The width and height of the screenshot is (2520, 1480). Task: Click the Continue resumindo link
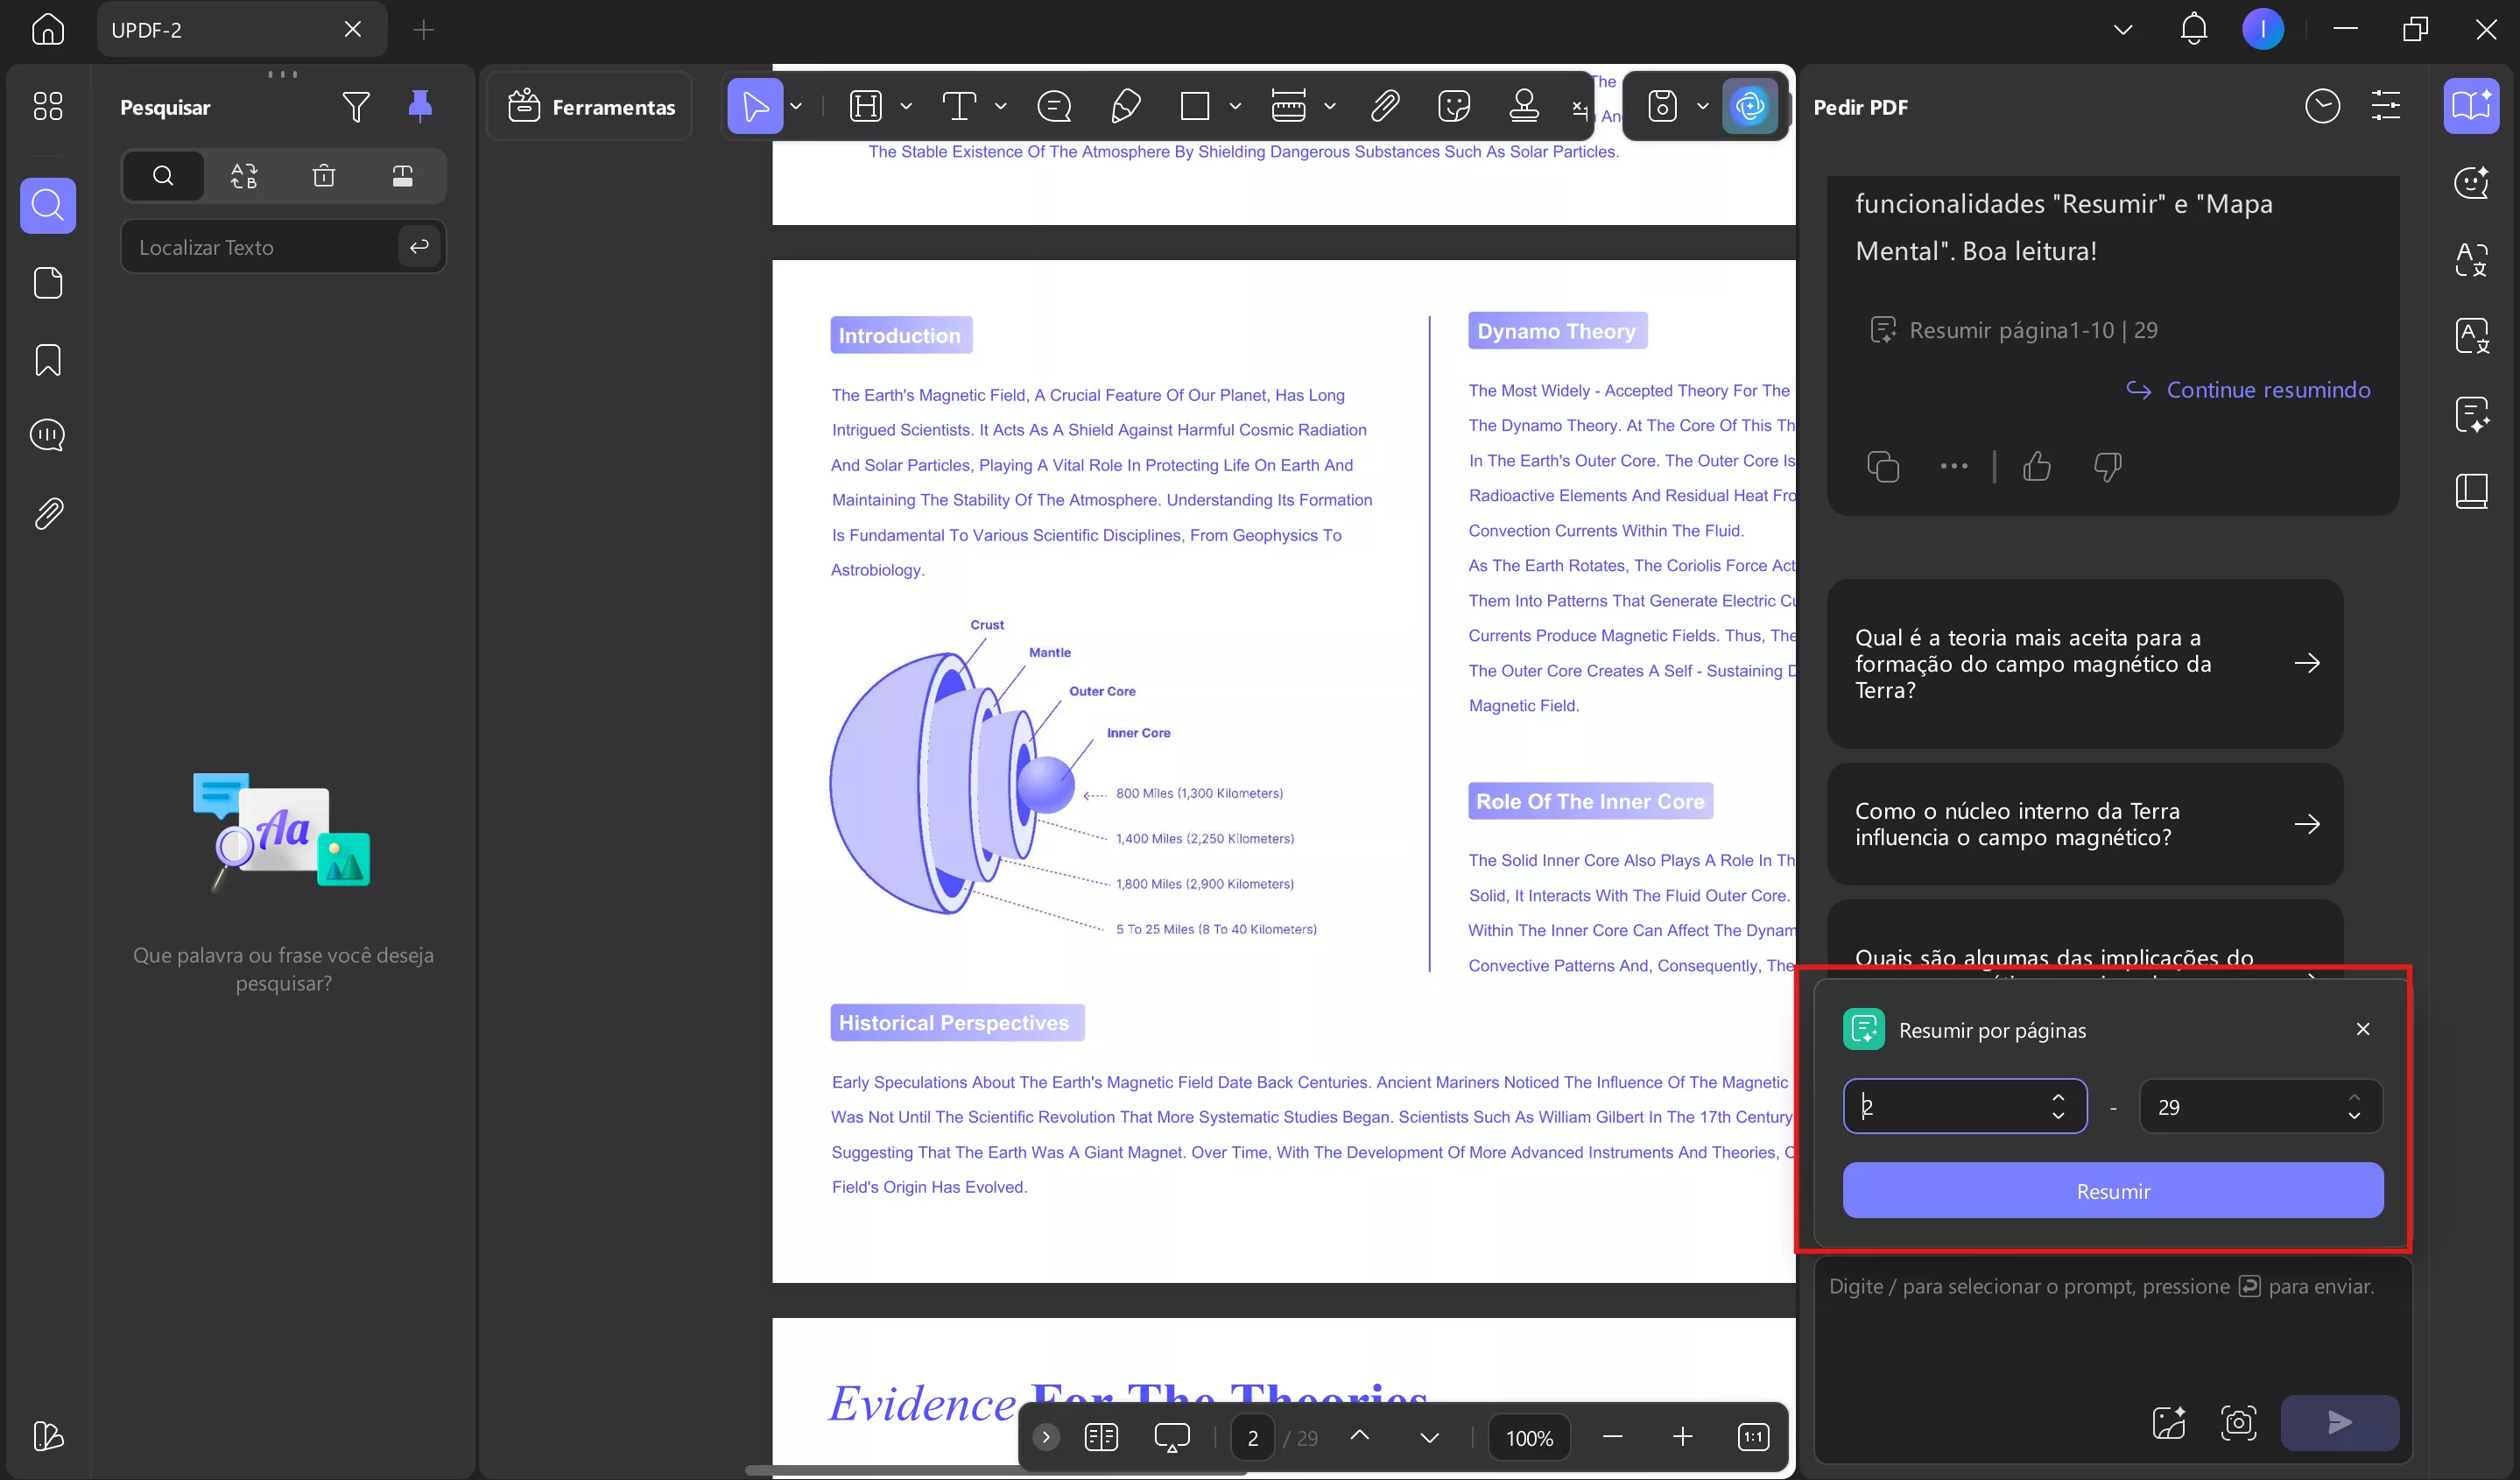click(x=2267, y=390)
